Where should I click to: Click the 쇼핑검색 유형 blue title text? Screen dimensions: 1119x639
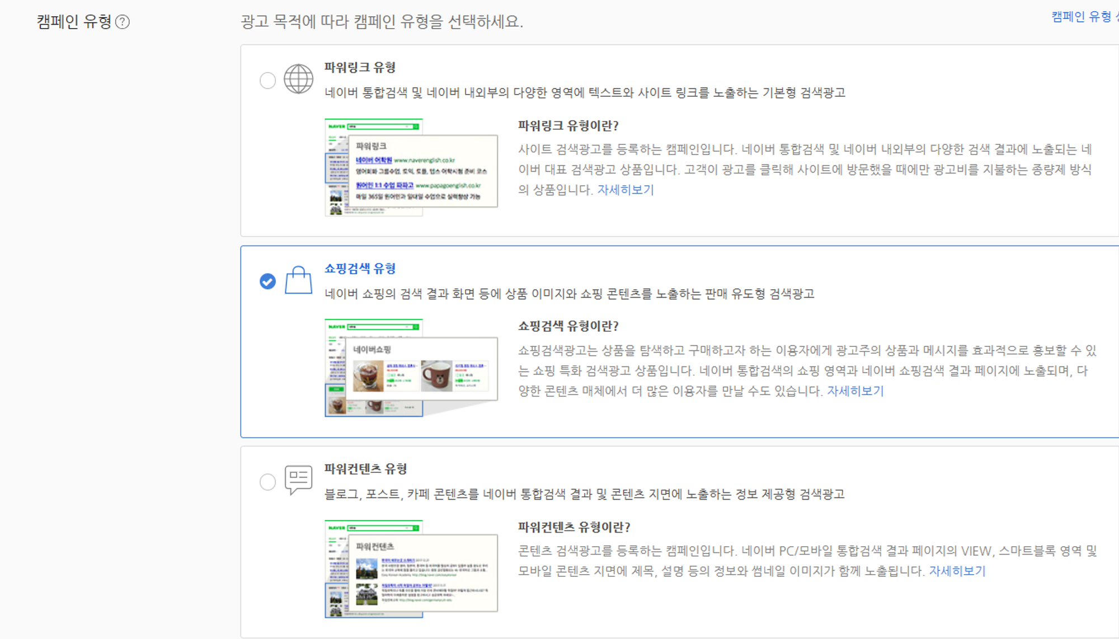[360, 268]
